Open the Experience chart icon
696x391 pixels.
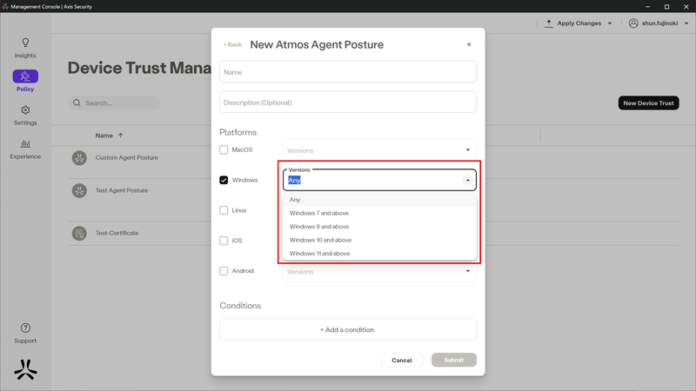click(25, 143)
